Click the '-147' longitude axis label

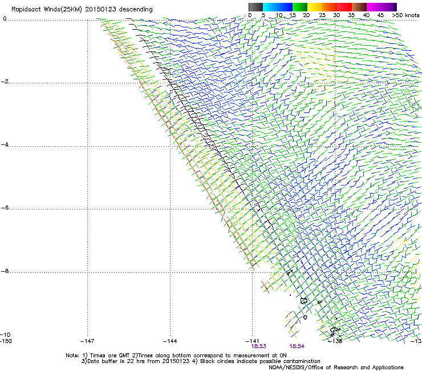click(87, 341)
